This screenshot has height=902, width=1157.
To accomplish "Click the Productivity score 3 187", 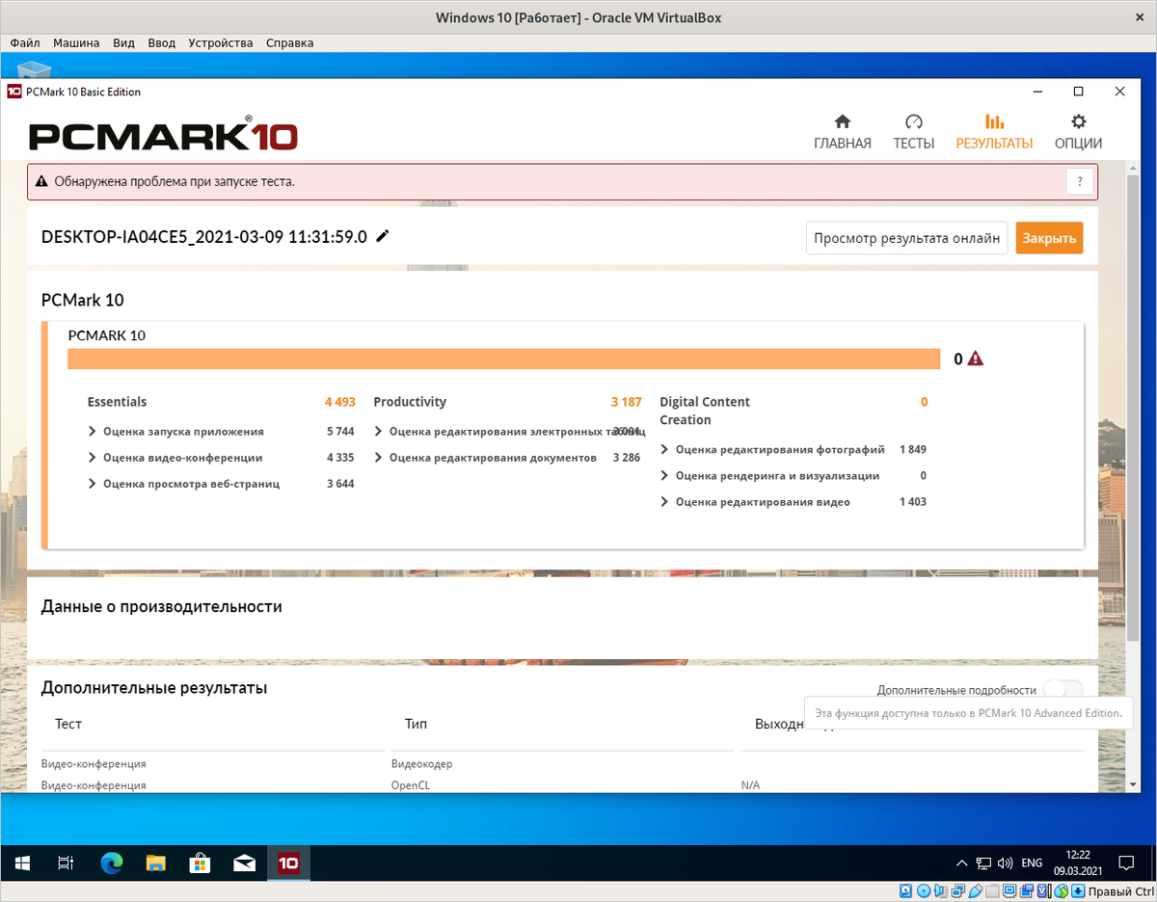I will tap(626, 402).
